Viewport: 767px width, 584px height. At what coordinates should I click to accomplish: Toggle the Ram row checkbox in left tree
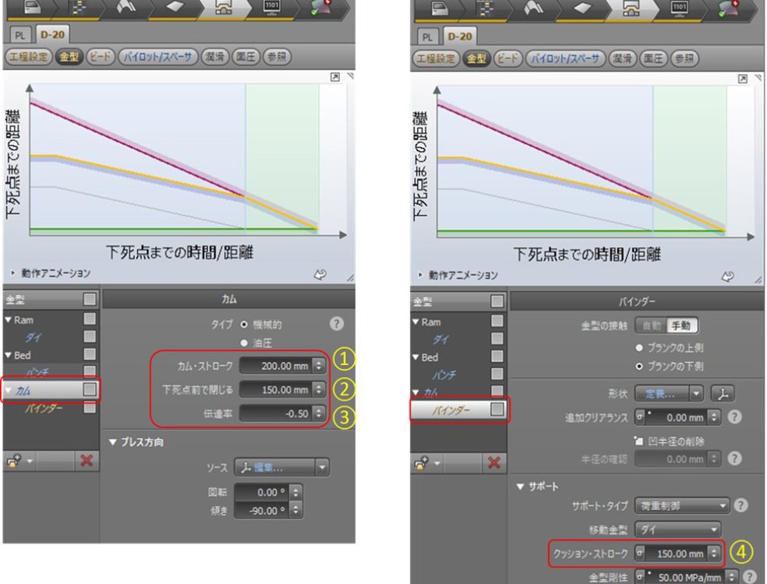[x=90, y=319]
